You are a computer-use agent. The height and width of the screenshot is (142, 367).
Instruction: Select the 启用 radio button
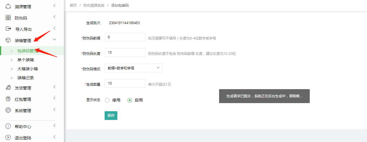pyautogui.click(x=130, y=100)
